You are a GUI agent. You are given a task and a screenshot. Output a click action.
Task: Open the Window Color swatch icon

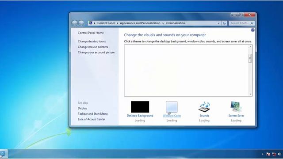pos(172,107)
